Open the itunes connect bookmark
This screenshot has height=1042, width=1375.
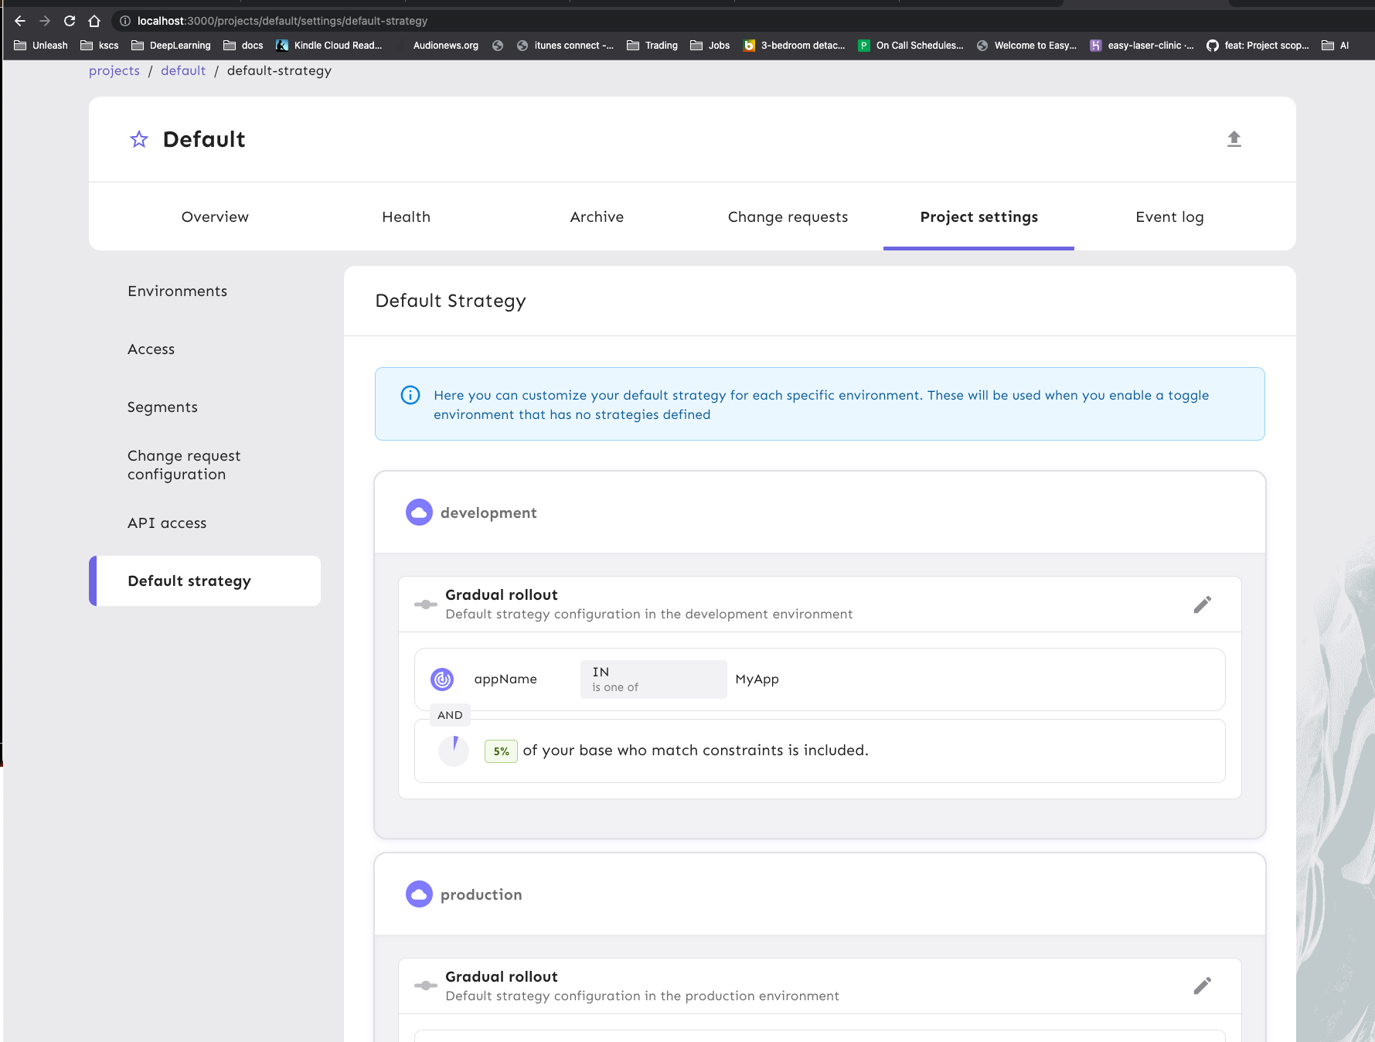(565, 46)
